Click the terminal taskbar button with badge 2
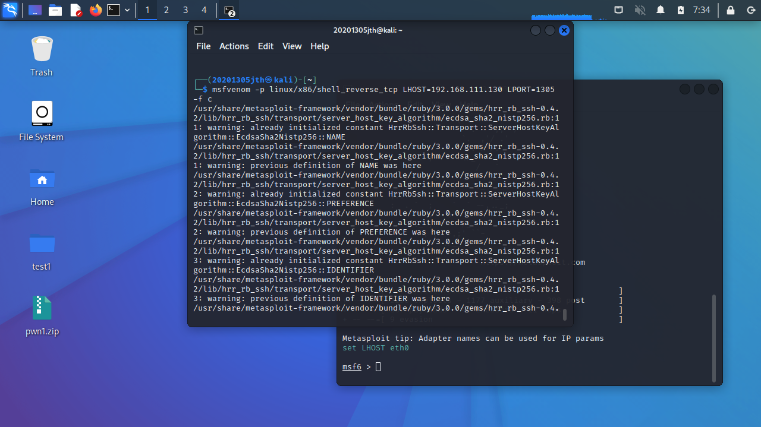The height and width of the screenshot is (427, 761). coord(229,10)
